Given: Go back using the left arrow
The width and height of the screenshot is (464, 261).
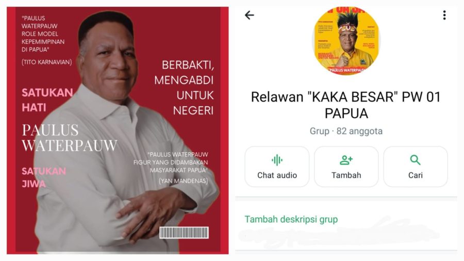Looking at the screenshot, I should pos(250,15).
